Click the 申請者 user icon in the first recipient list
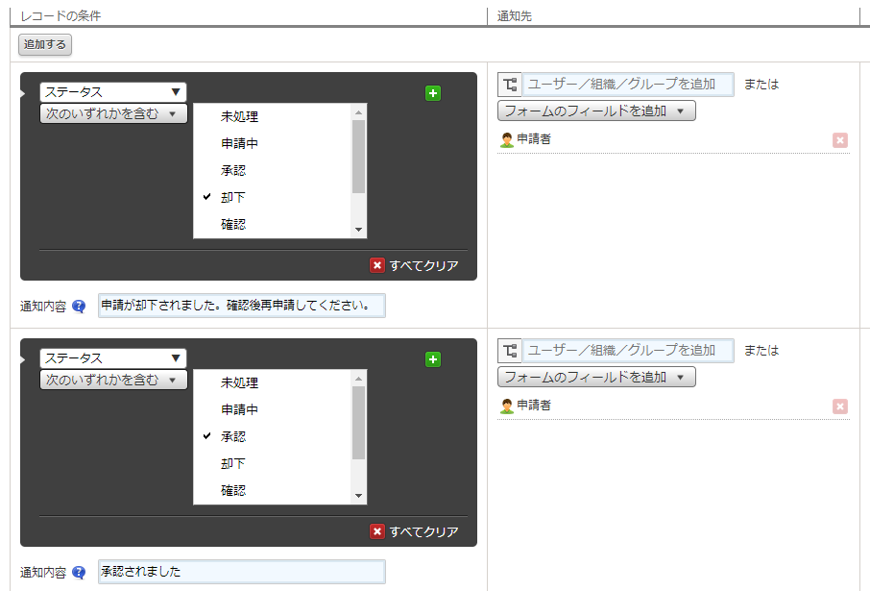This screenshot has width=870, height=591. (507, 140)
